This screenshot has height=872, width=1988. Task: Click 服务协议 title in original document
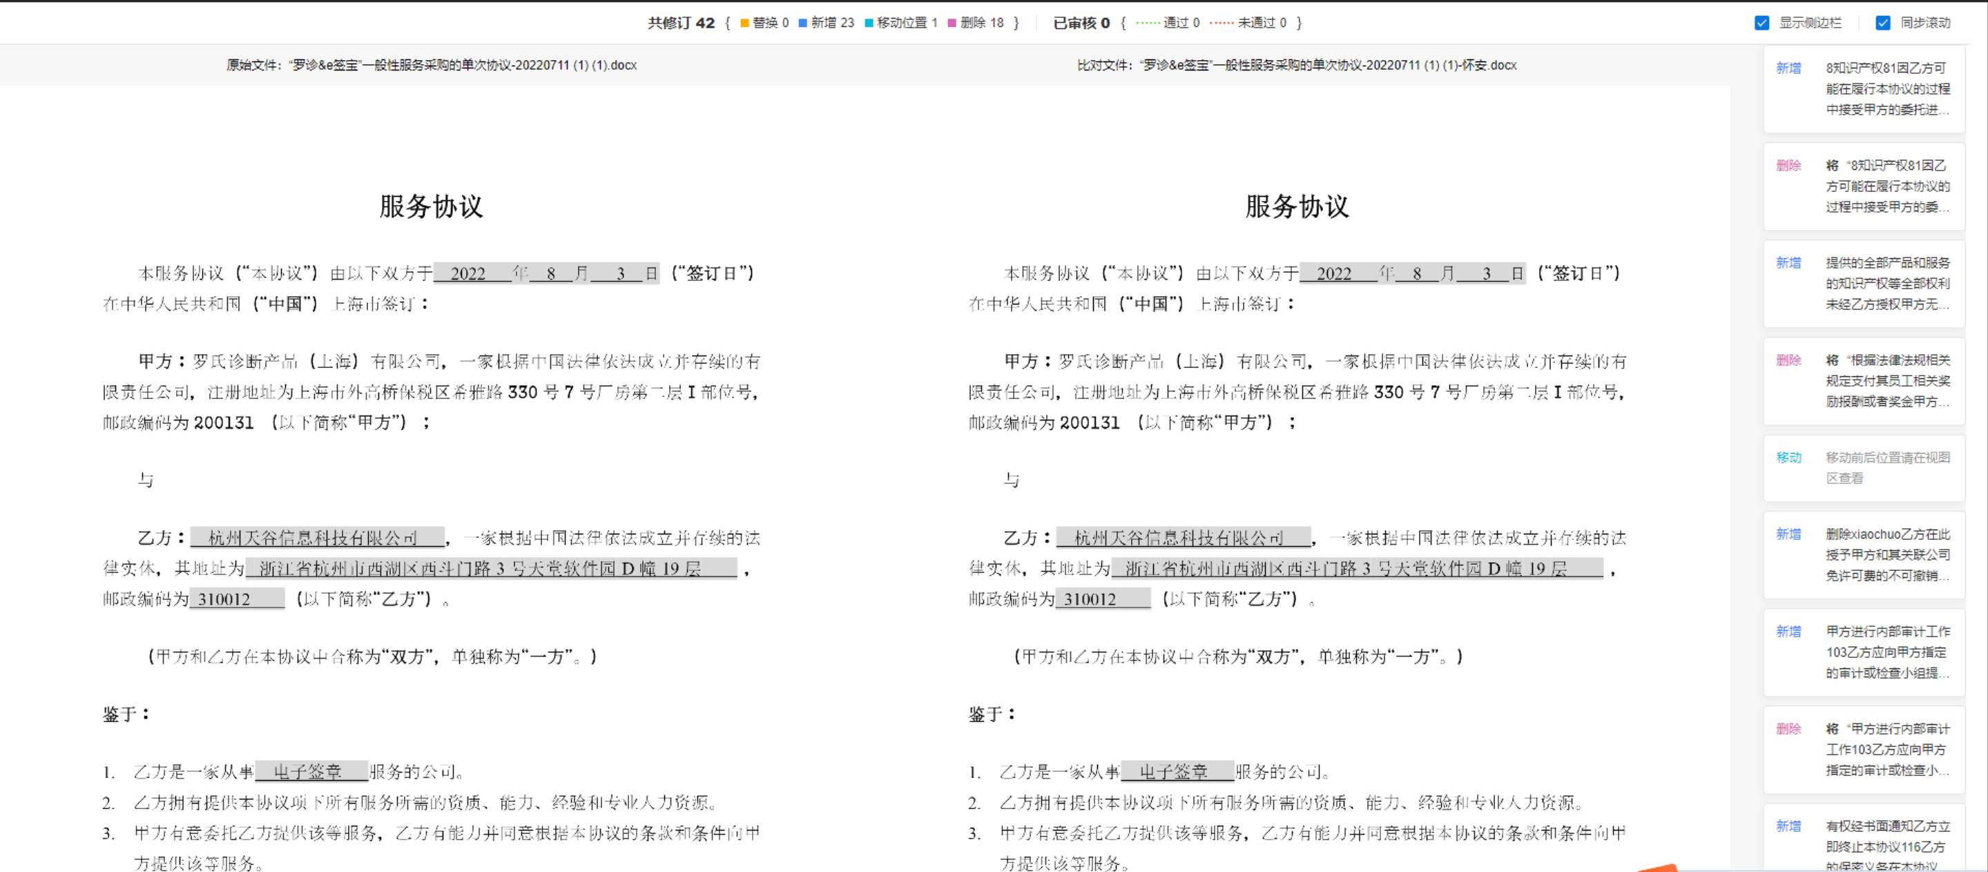[x=432, y=207]
